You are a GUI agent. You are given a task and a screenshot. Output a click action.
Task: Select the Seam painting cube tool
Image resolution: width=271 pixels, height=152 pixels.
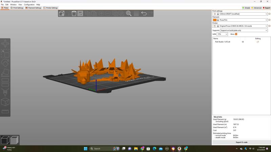click(5, 102)
